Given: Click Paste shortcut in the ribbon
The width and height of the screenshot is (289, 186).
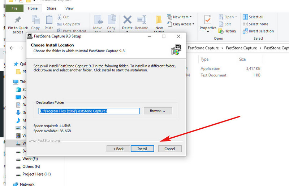Looking at the screenshot, I should click(x=72, y=31).
